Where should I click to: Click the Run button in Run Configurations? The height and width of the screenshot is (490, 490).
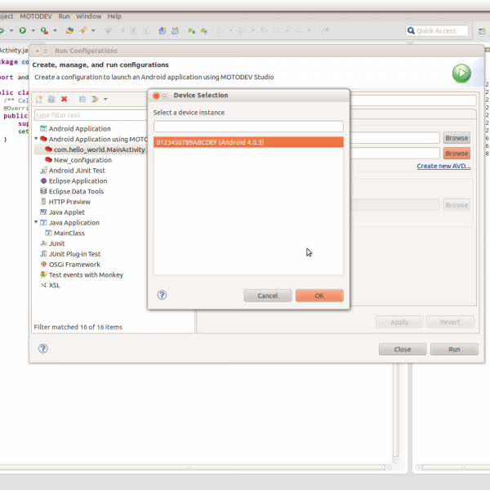click(x=454, y=349)
